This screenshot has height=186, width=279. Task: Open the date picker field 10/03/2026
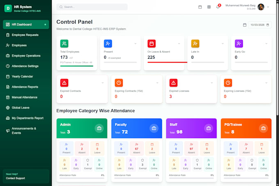[x=260, y=25]
